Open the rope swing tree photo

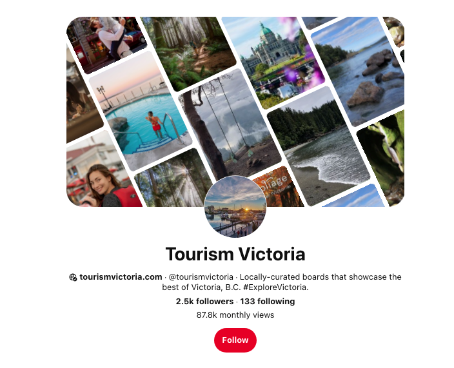coord(229,124)
